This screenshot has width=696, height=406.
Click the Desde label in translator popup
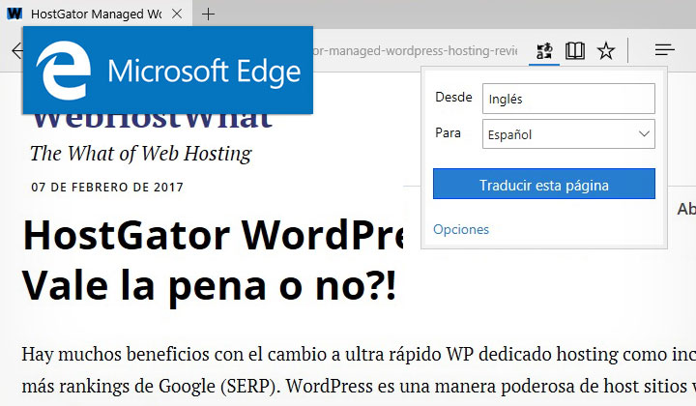(453, 97)
